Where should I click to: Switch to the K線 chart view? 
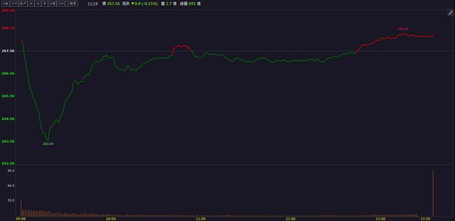point(6,4)
